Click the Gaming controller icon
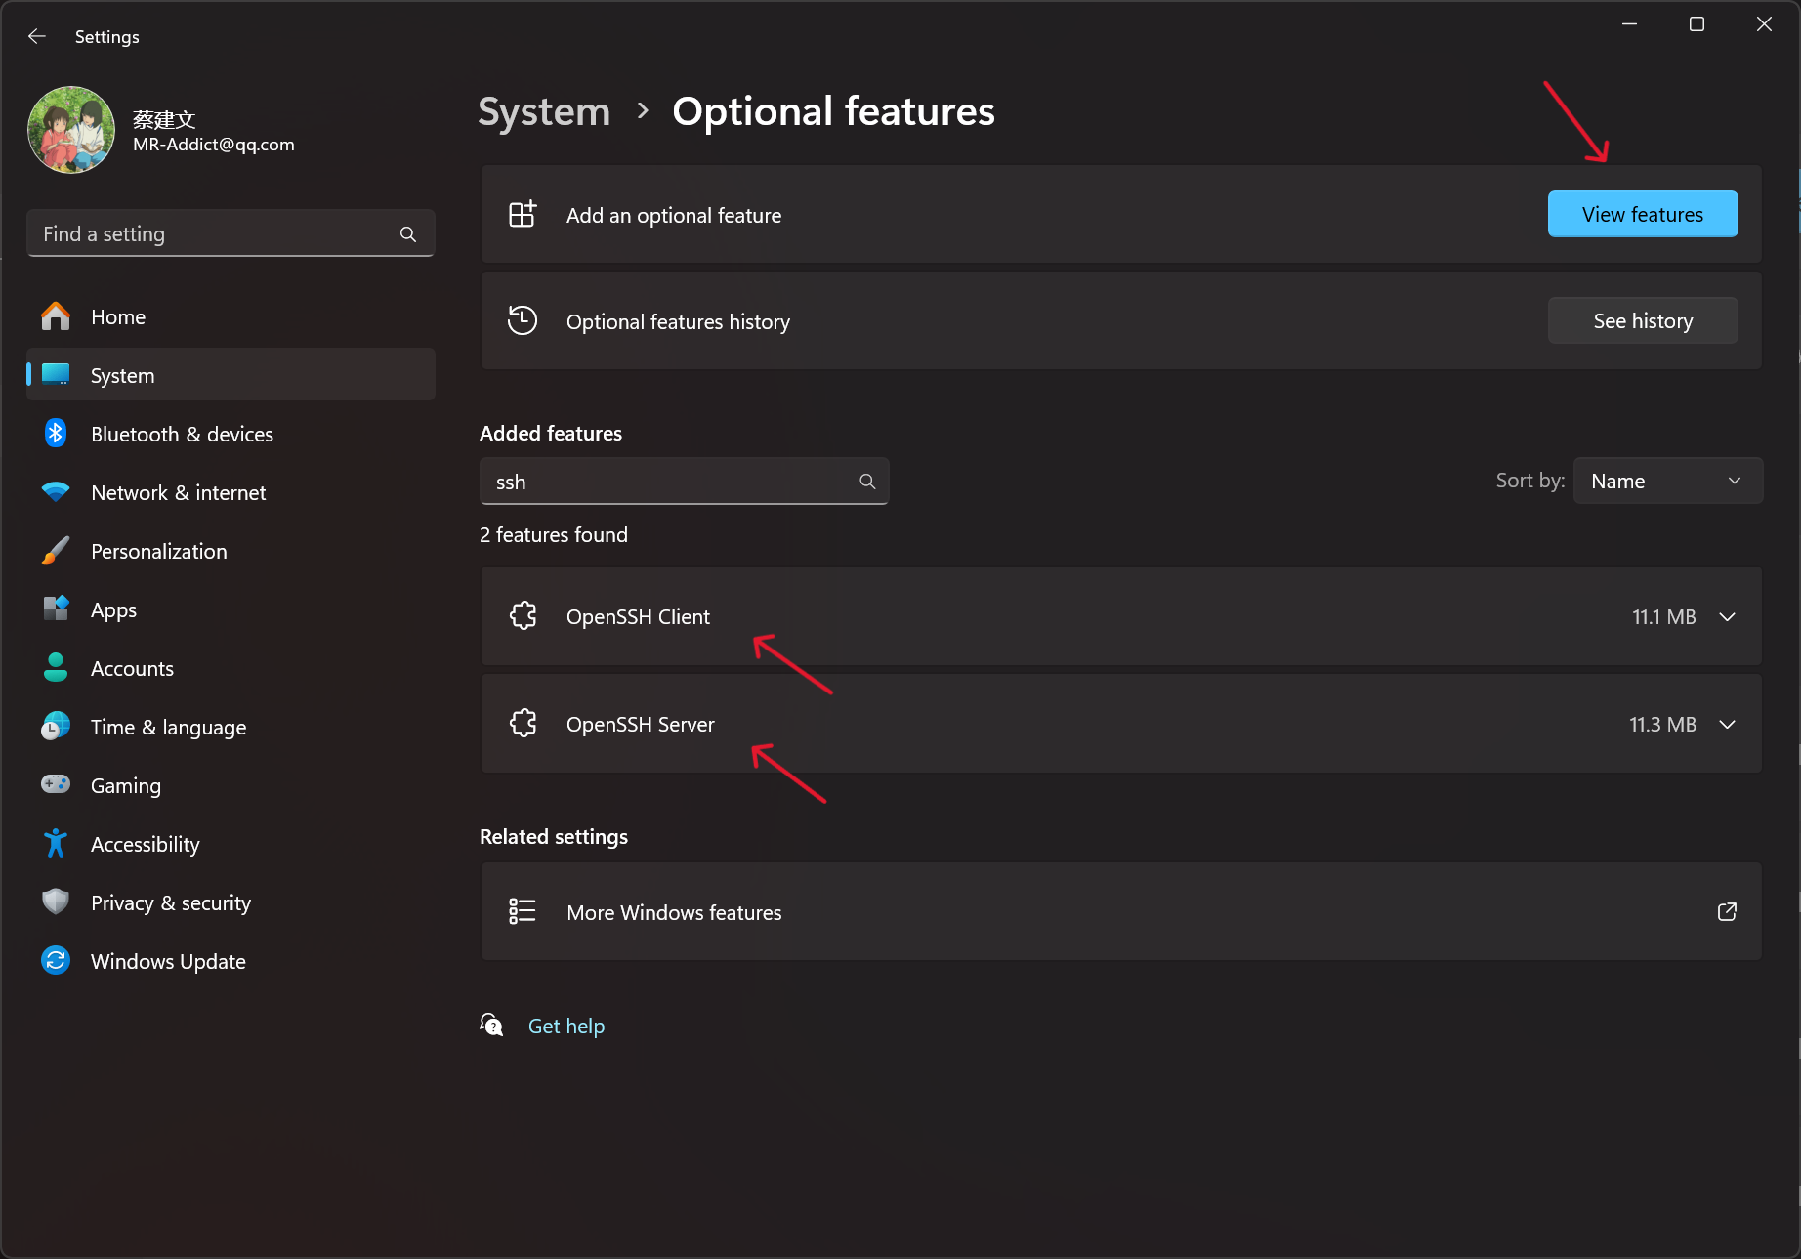The height and width of the screenshot is (1259, 1801). 56,784
